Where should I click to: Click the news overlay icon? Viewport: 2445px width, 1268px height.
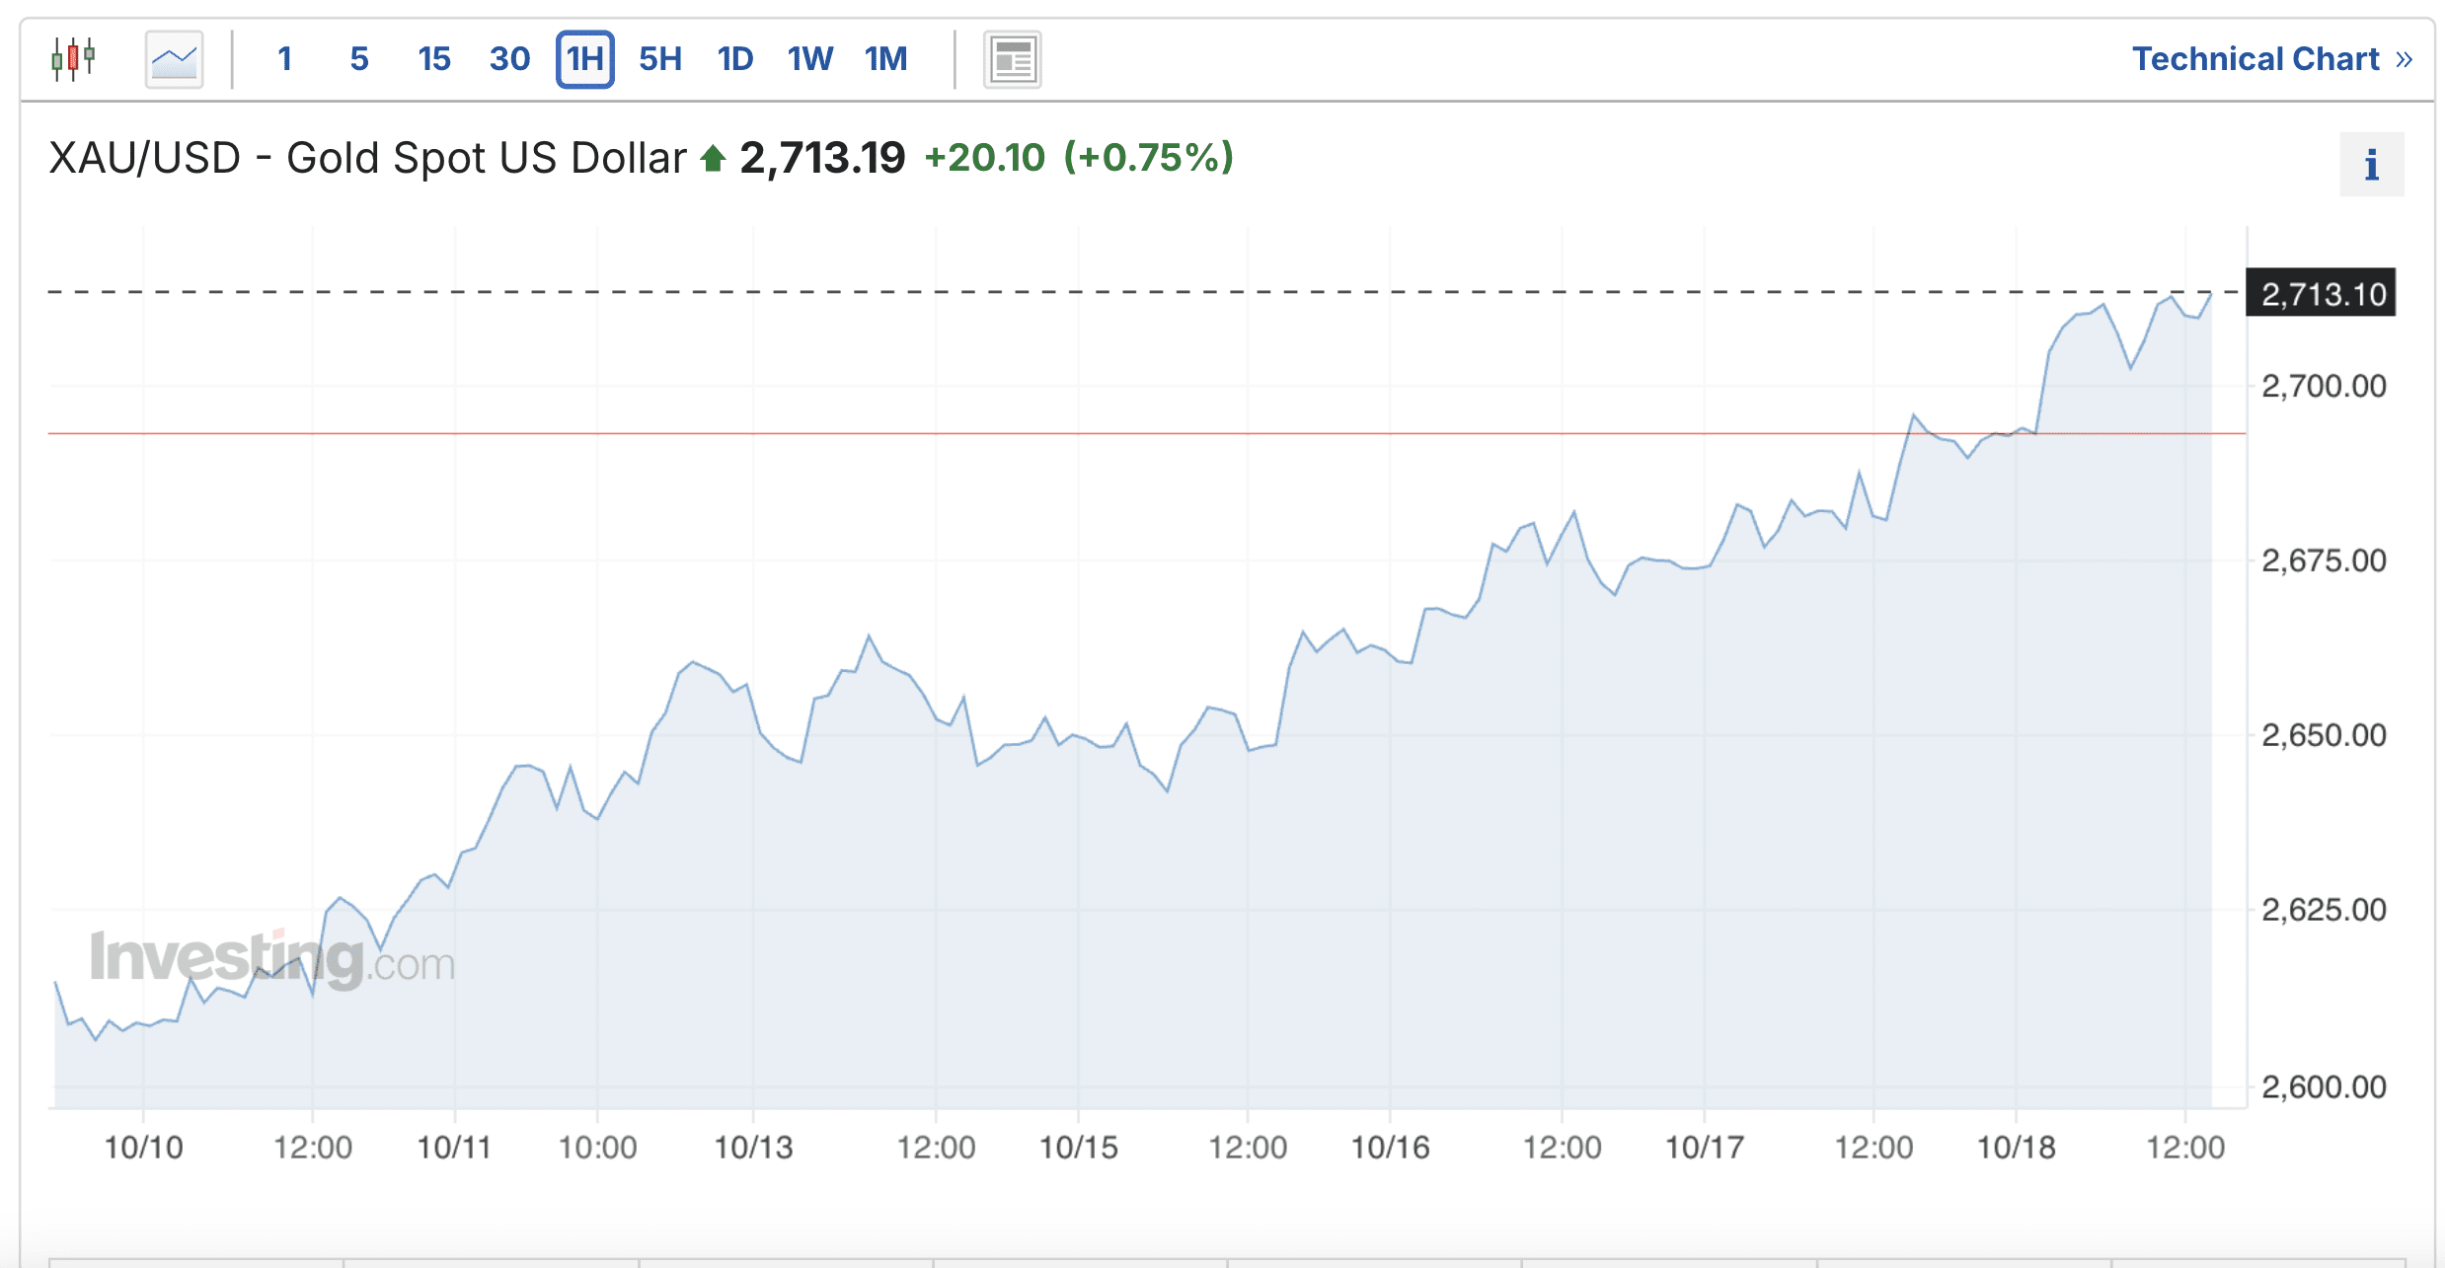point(1012,59)
